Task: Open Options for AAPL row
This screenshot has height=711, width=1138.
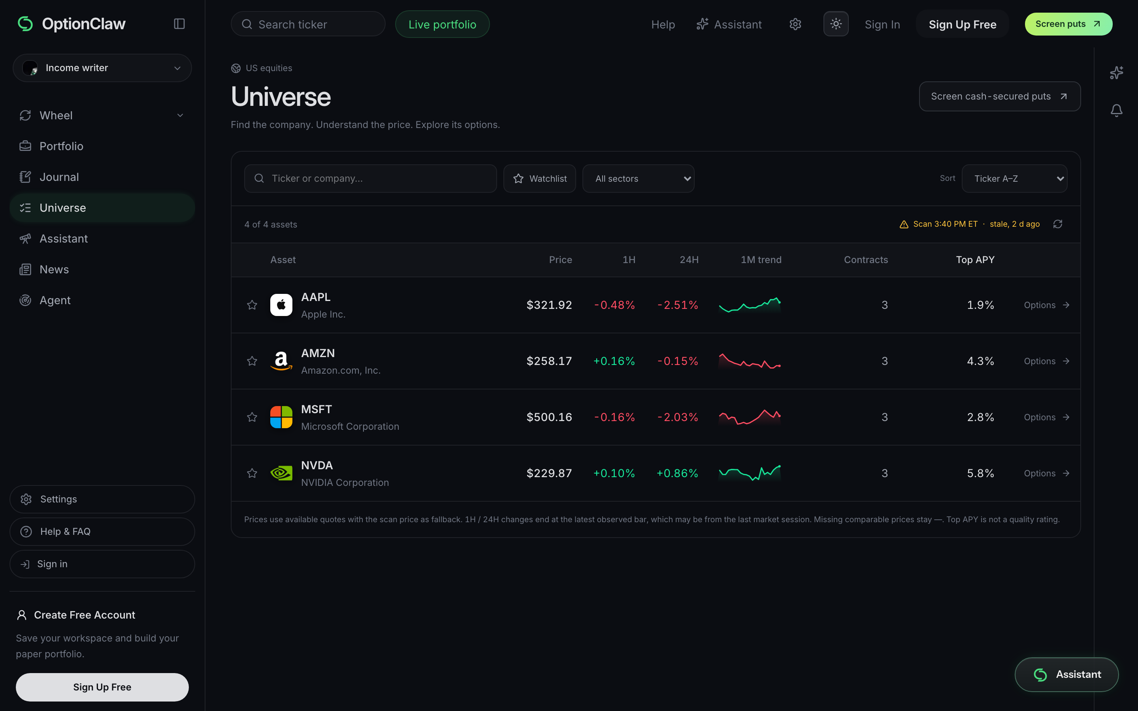Action: [x=1047, y=305]
